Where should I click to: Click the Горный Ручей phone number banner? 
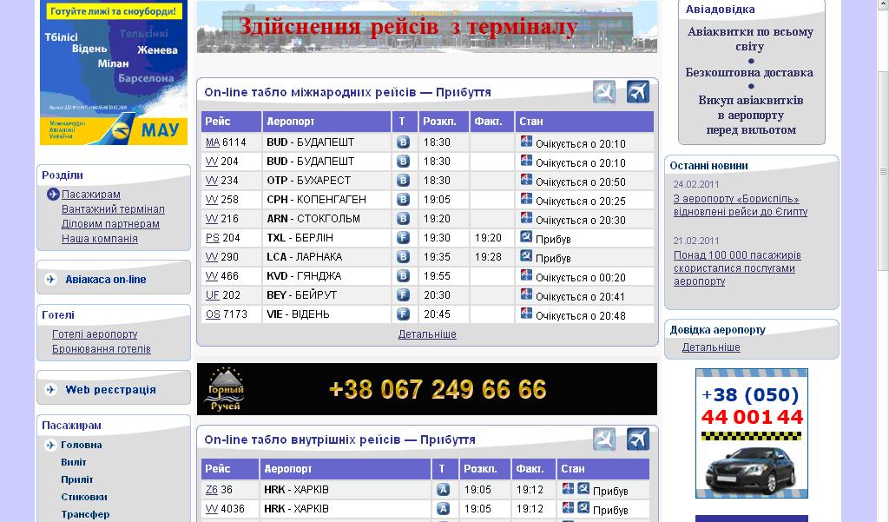click(x=426, y=389)
